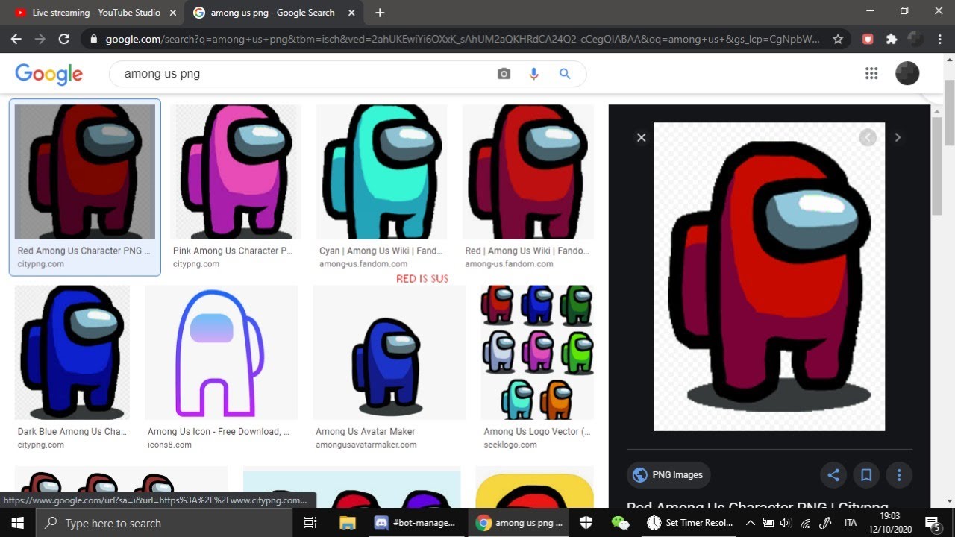
Task: Click the Google logo
Action: 48,74
